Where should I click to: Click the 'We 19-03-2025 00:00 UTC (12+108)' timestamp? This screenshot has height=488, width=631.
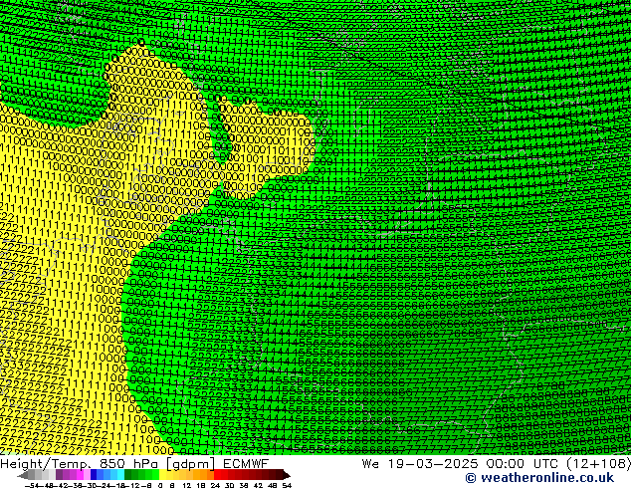(x=496, y=463)
